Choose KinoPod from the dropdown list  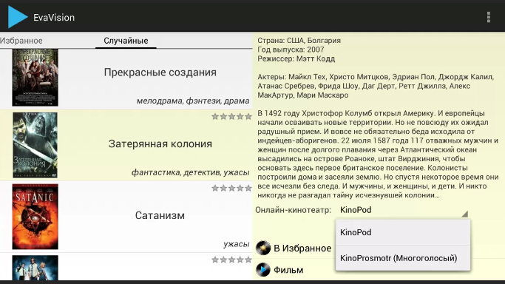coord(403,232)
